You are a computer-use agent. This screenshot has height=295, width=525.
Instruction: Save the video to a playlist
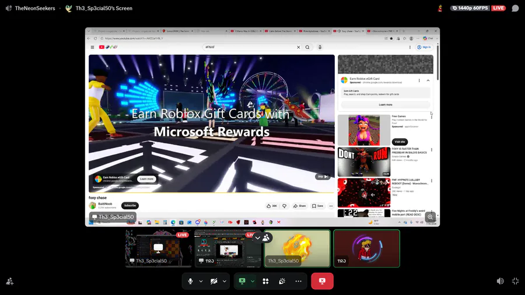pyautogui.click(x=318, y=206)
